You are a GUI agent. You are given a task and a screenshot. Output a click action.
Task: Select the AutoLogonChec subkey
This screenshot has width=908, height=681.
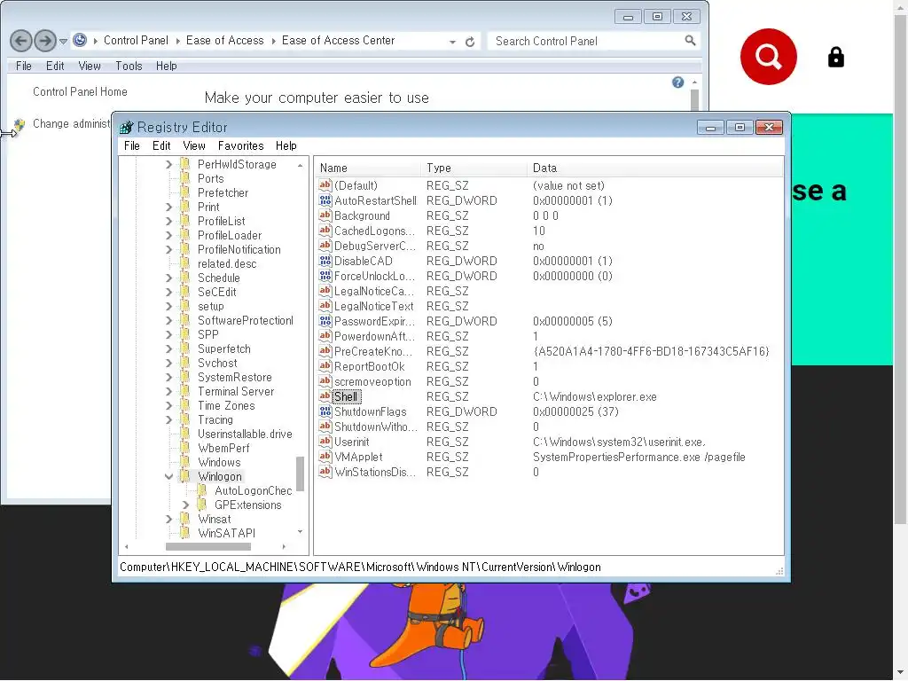point(253,490)
